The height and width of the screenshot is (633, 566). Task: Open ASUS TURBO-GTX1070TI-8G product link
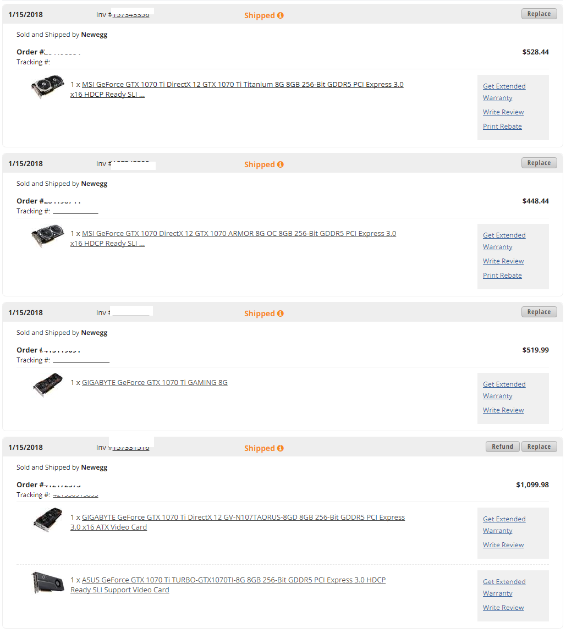228,585
